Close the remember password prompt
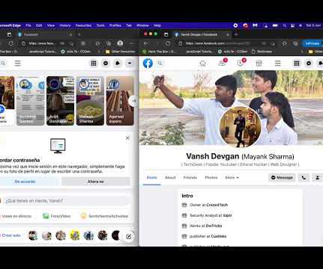The height and width of the screenshot is (269, 323). pyautogui.click(x=127, y=137)
